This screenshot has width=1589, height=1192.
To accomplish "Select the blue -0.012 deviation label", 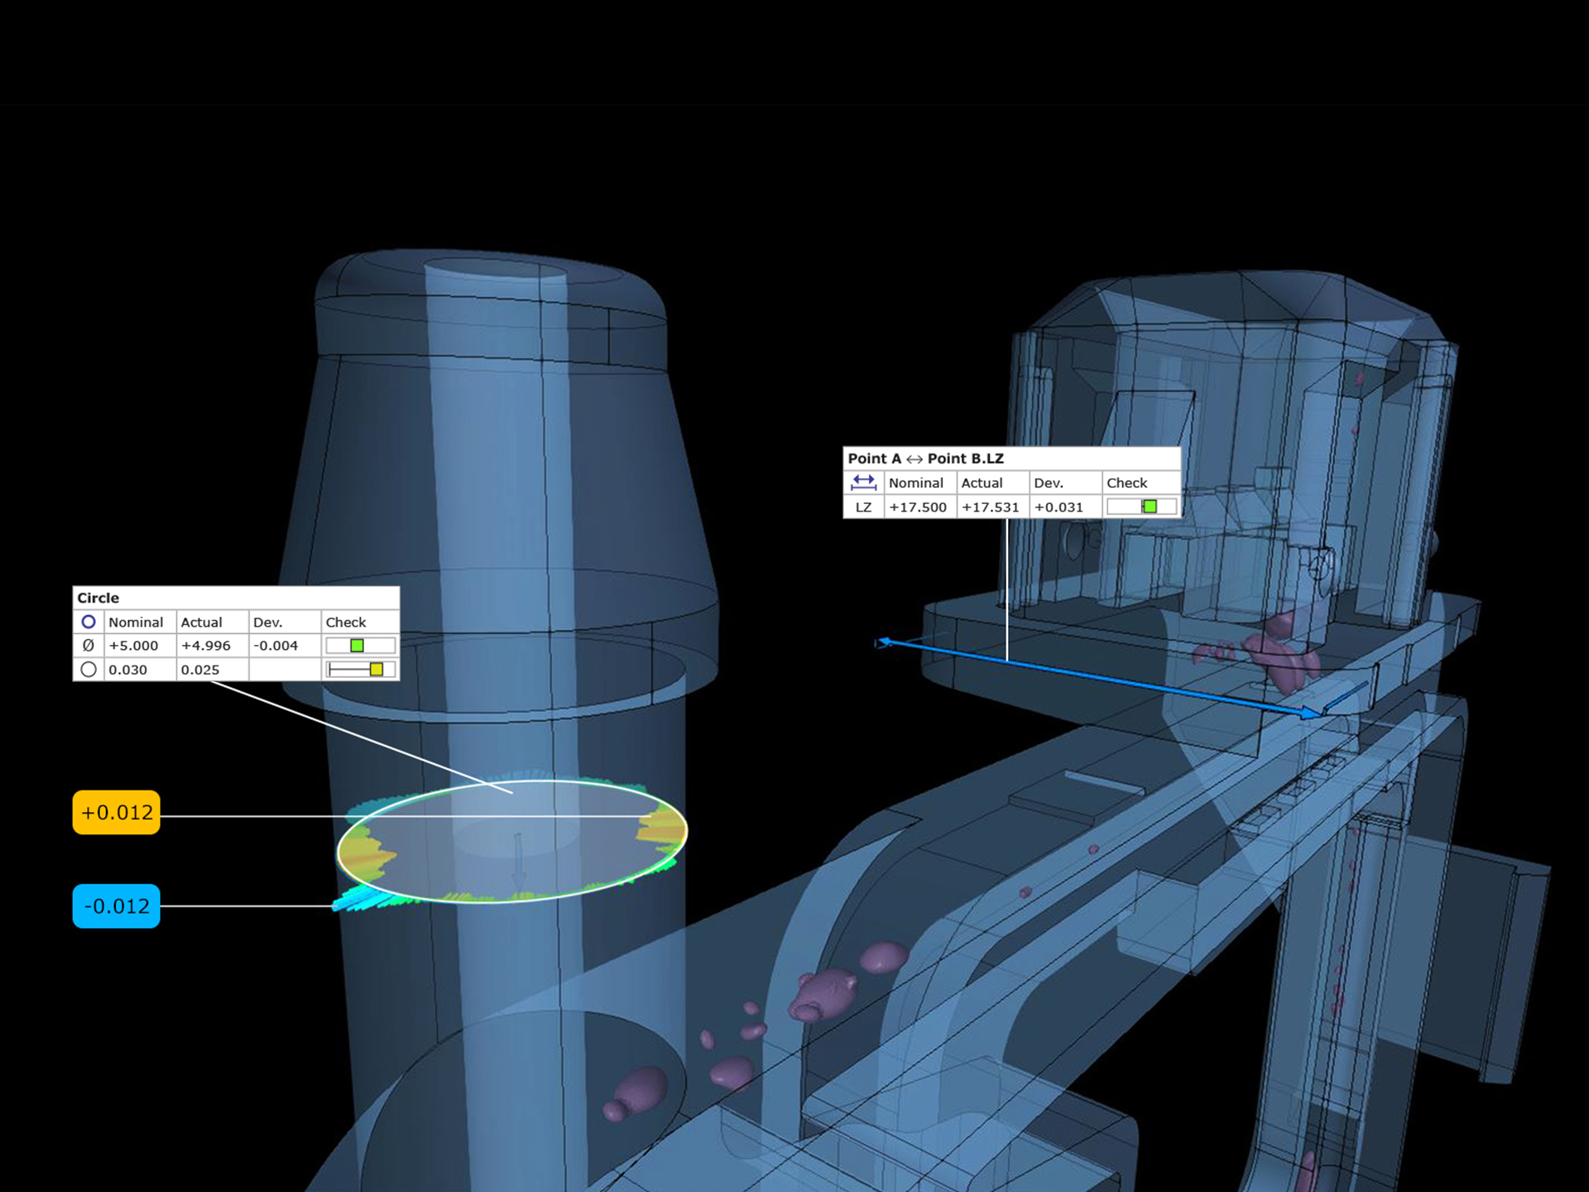I will coord(117,906).
